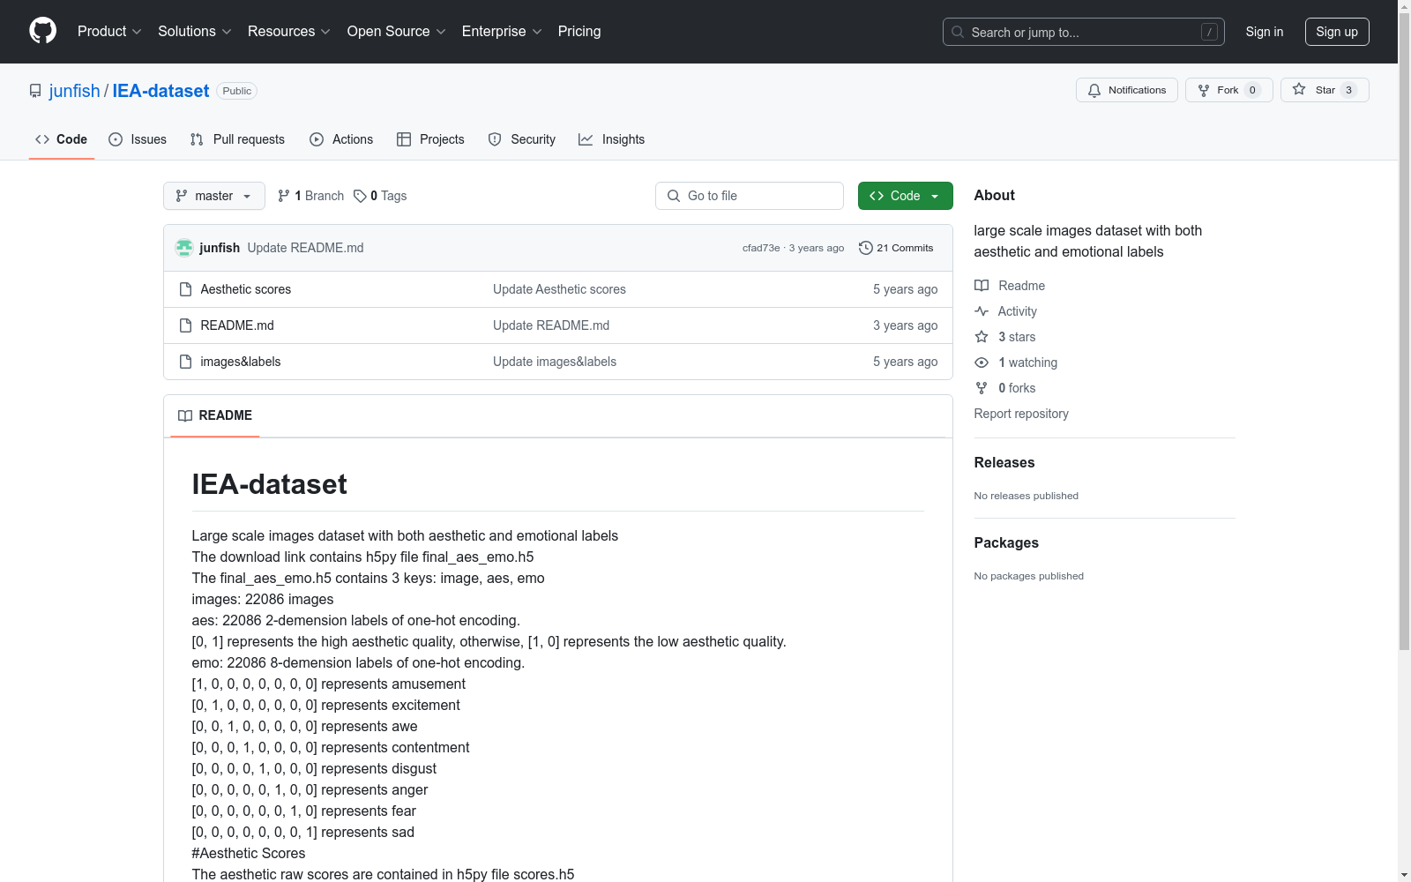The height and width of the screenshot is (882, 1411).
Task: Open the README.md file
Action: [x=237, y=325]
